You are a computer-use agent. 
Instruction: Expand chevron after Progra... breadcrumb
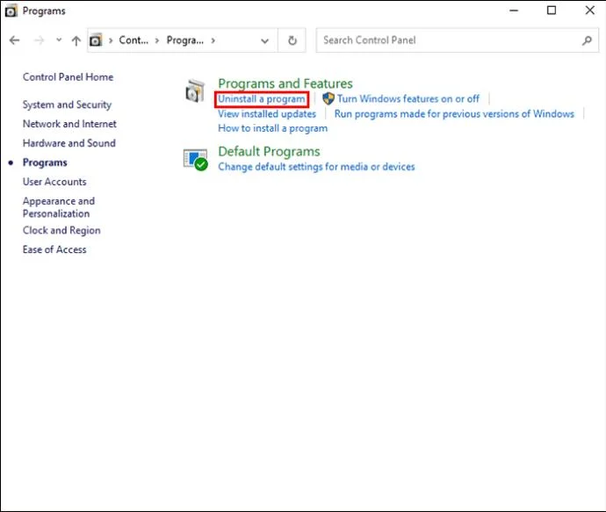coord(213,40)
